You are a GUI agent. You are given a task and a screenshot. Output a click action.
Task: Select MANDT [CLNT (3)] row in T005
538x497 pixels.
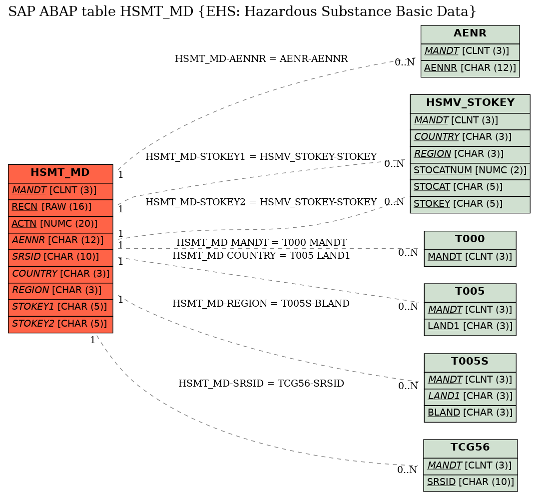coord(470,310)
